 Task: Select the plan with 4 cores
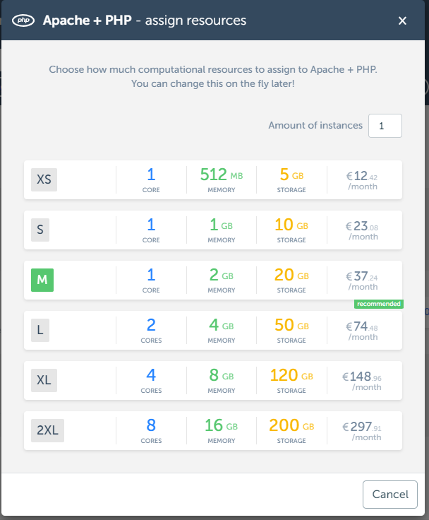(x=151, y=380)
